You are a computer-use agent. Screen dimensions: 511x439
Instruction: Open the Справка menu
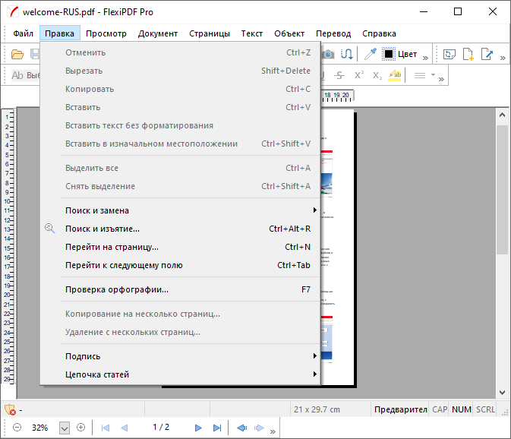pos(380,33)
